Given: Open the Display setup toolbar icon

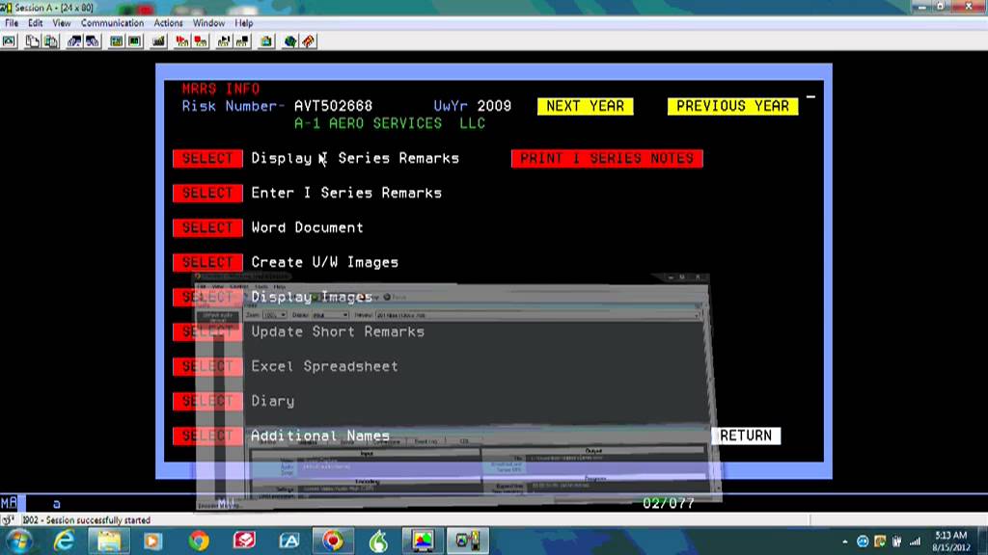Looking at the screenshot, I should pos(117,41).
